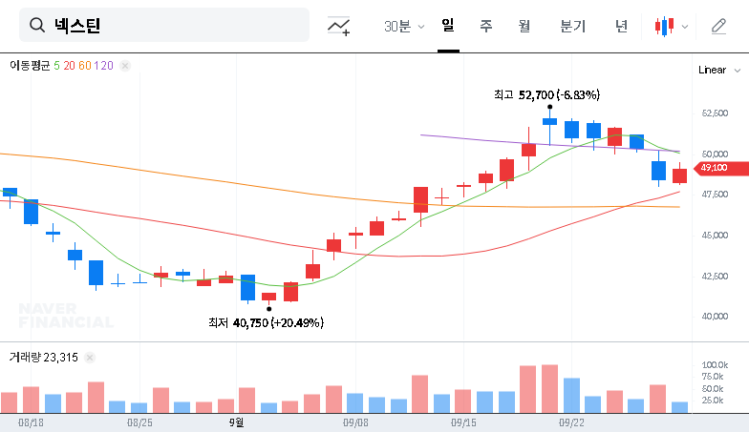Expand the chart type dropdown arrow

point(684,27)
